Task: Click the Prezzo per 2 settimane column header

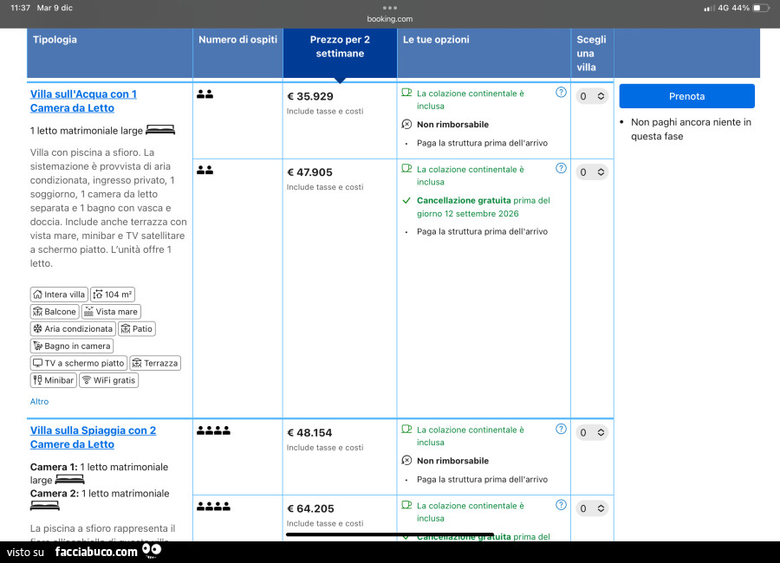Action: click(340, 47)
